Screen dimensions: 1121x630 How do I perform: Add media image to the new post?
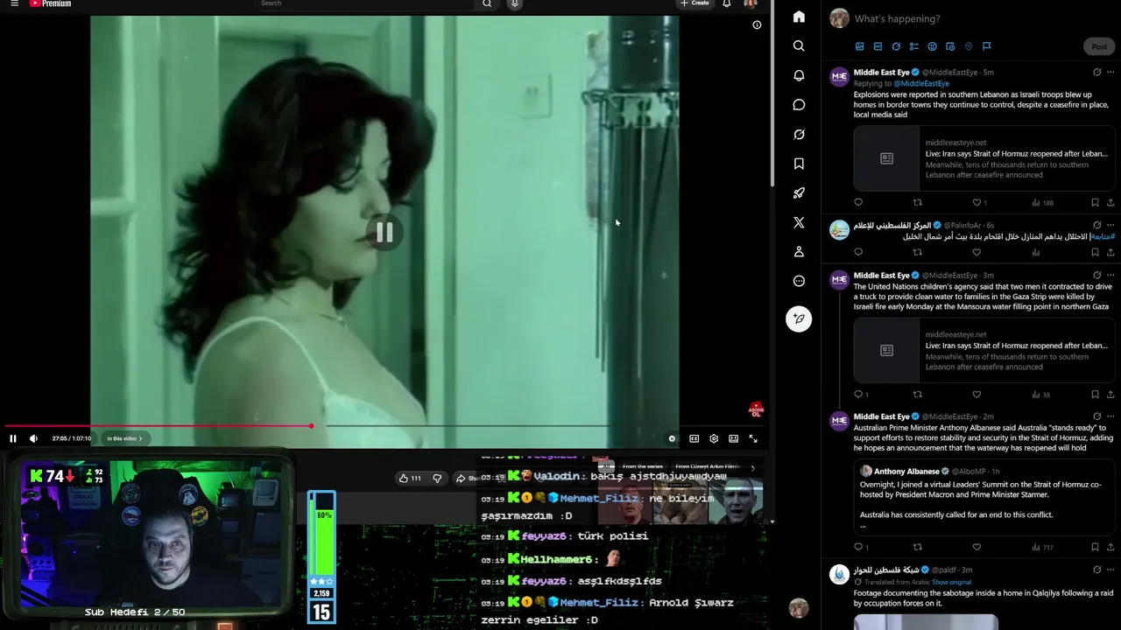coord(859,46)
